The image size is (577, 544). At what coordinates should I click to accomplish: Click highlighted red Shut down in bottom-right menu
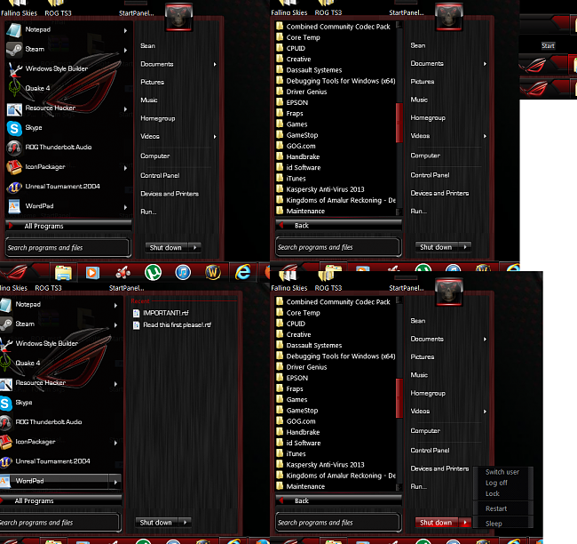(437, 523)
